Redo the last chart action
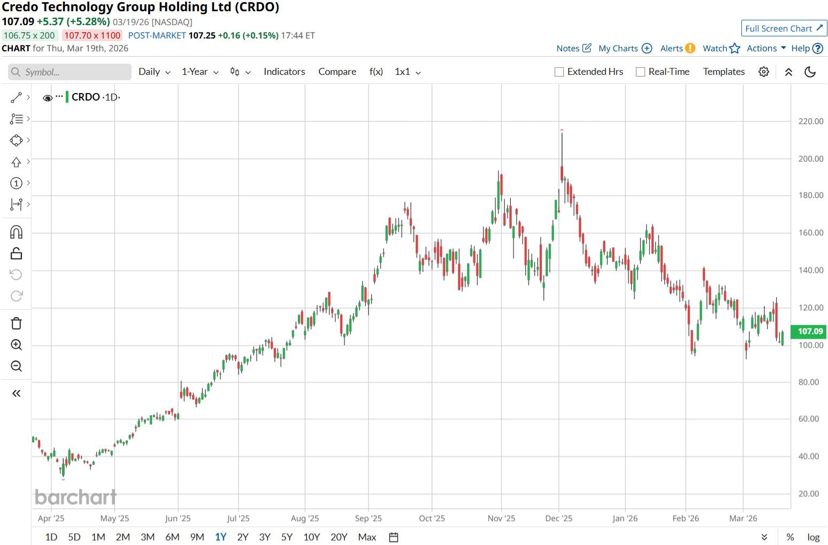 [16, 296]
